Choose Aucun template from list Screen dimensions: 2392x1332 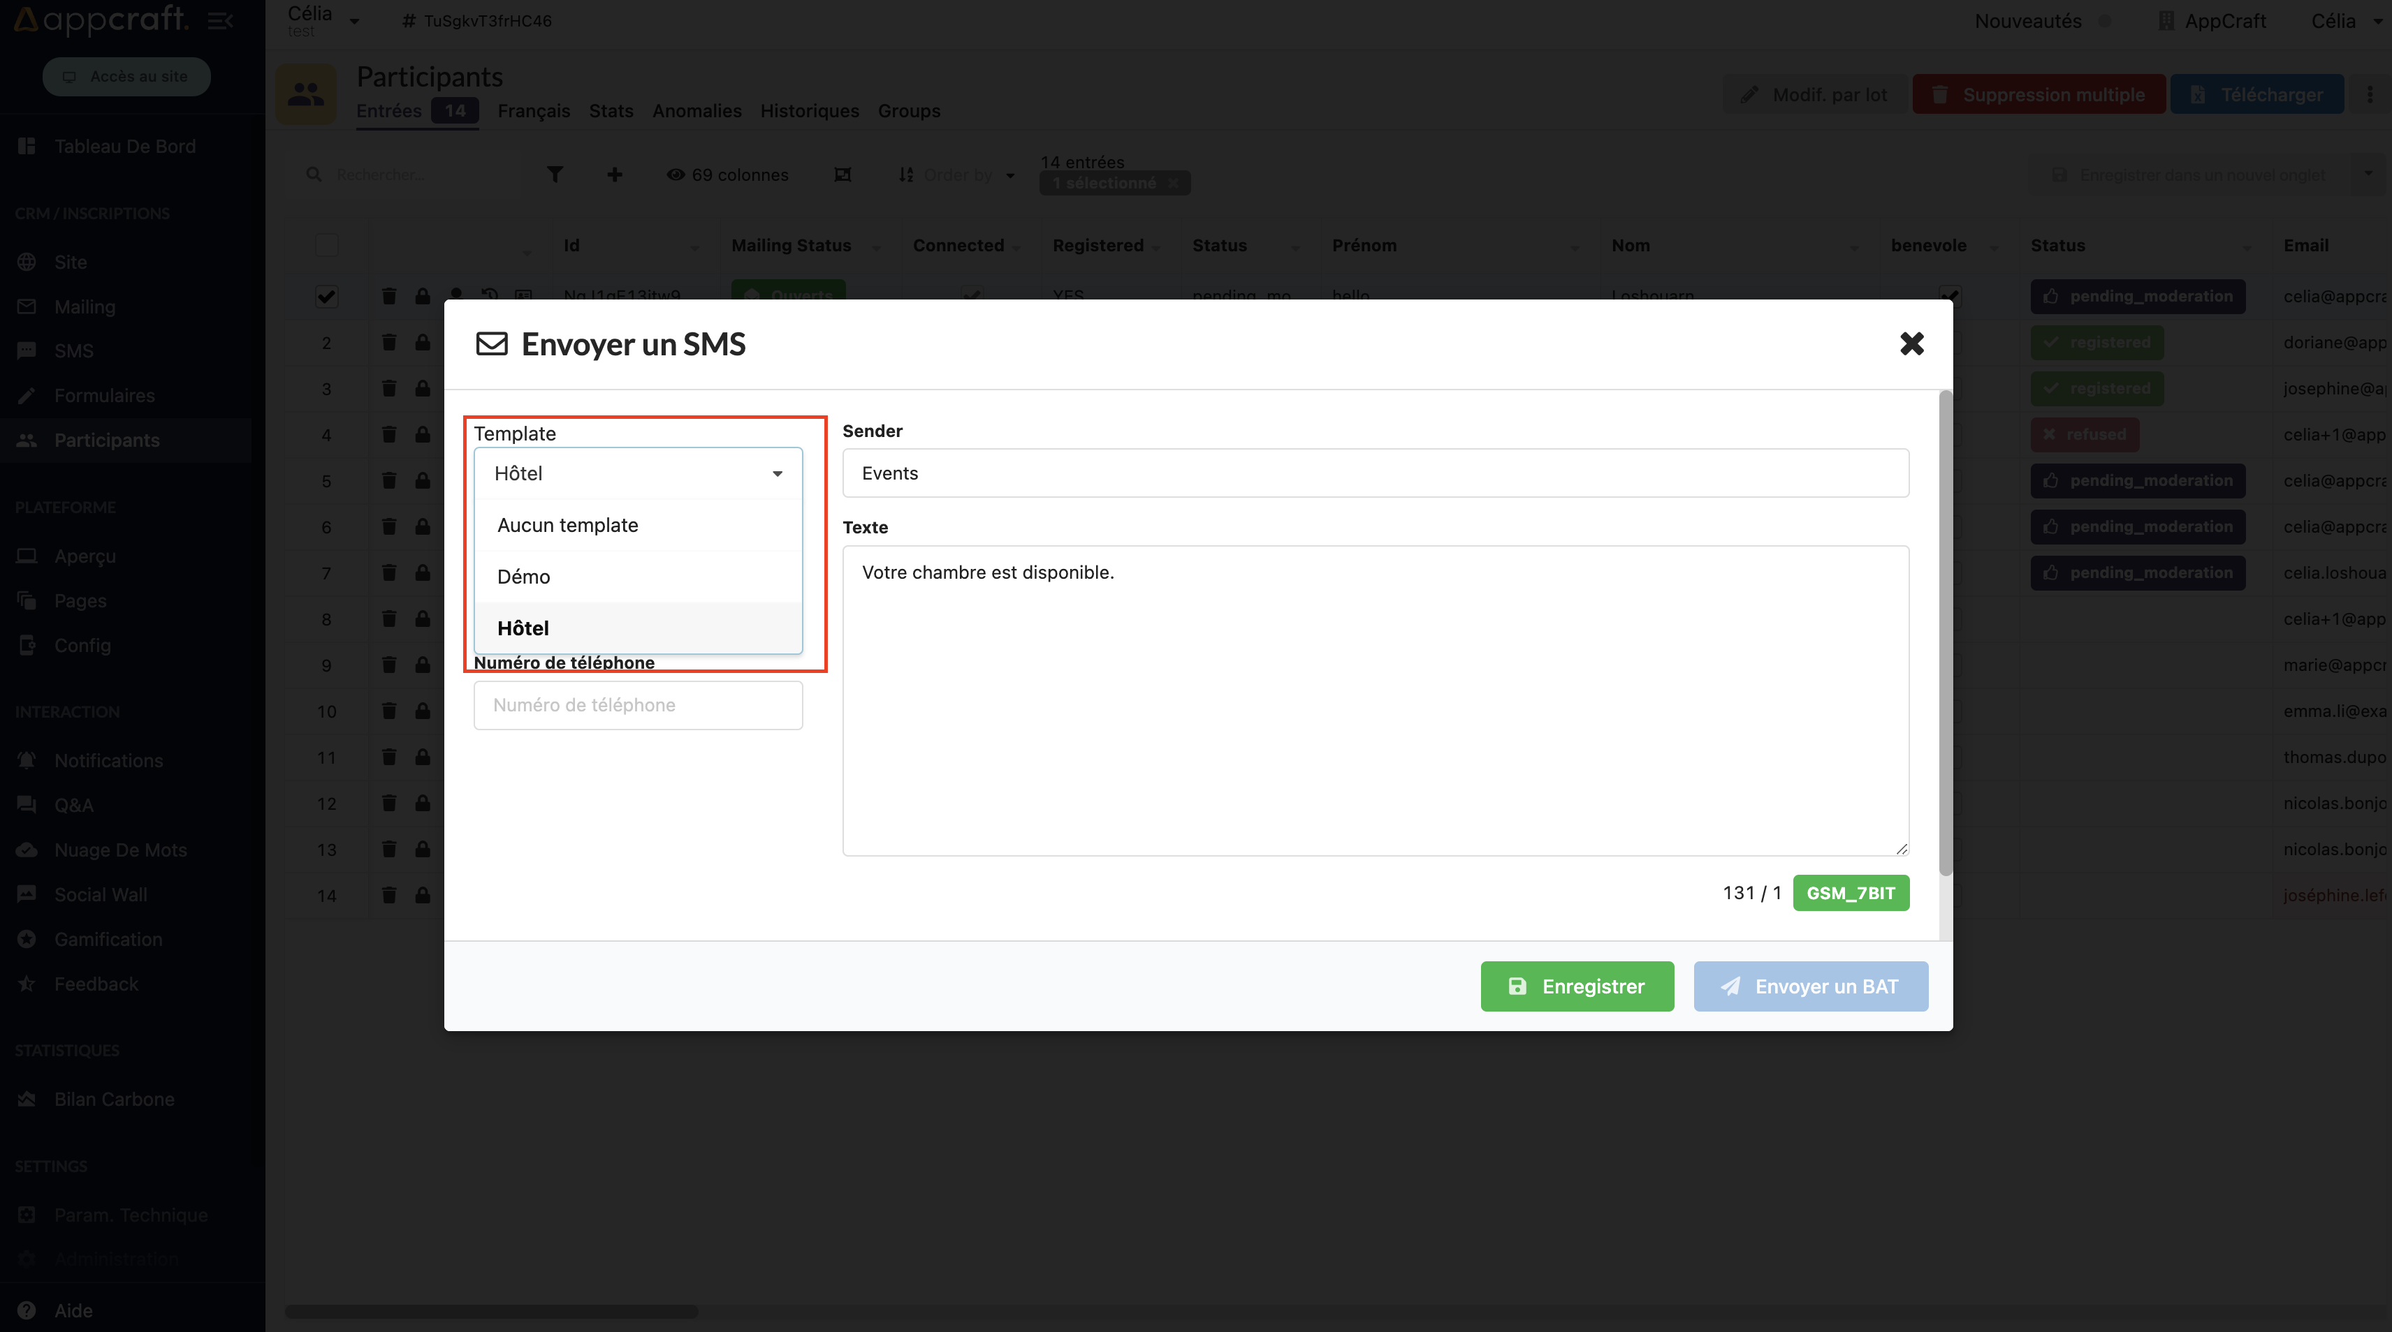click(567, 524)
